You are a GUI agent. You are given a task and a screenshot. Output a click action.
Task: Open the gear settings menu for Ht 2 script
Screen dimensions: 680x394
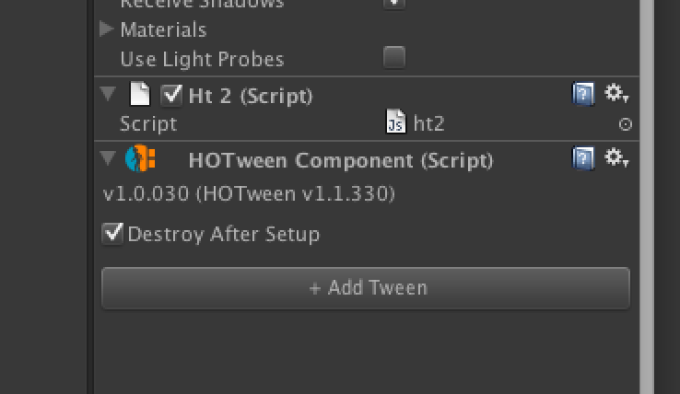[616, 94]
